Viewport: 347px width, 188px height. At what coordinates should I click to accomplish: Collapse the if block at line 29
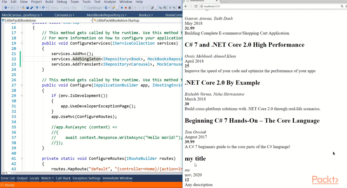(x=22, y=95)
